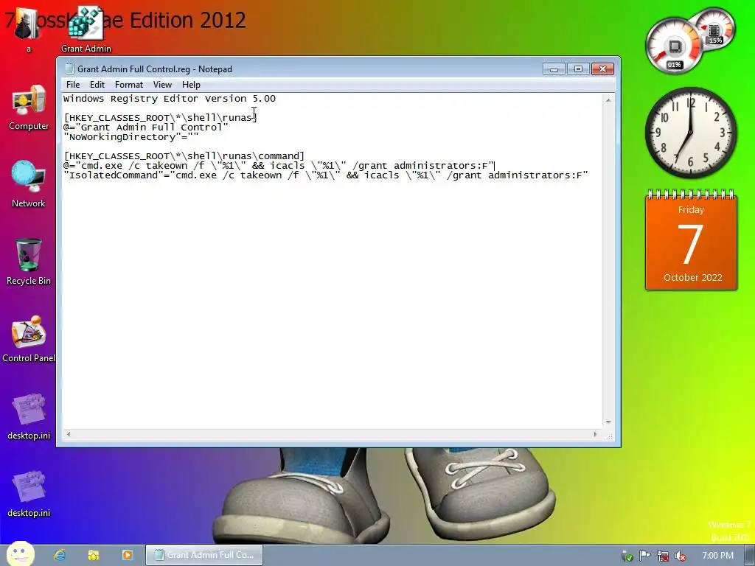
Task: Click the '"NoWorkingDirectory"=""' line
Action: point(131,136)
